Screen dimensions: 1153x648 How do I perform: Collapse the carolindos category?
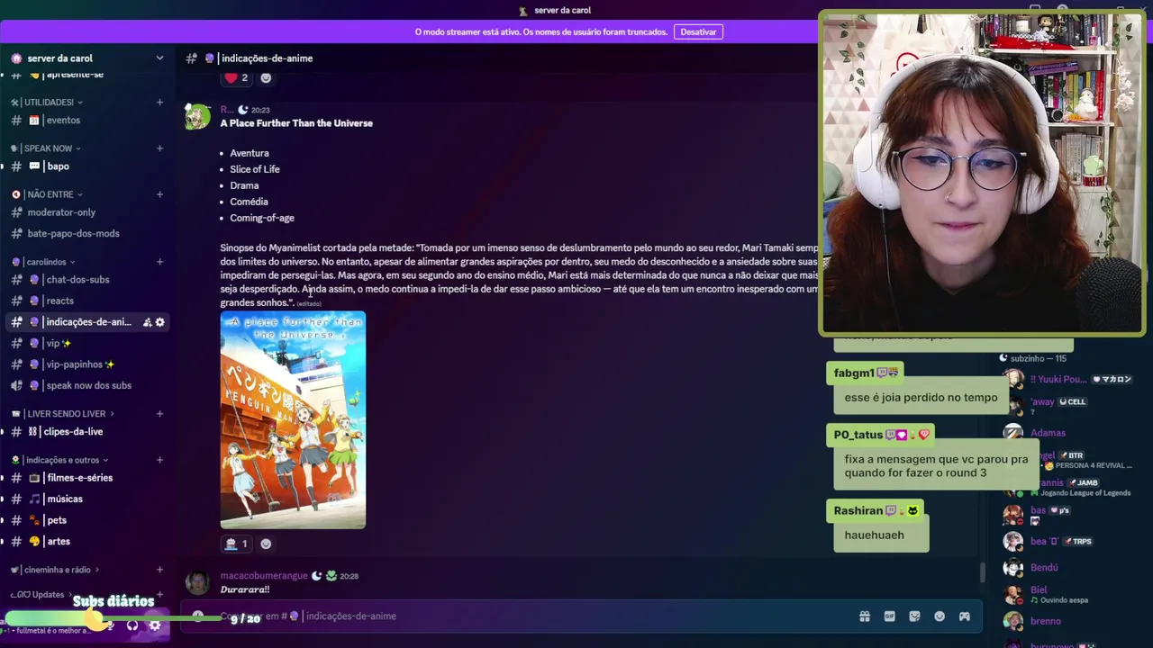tap(43, 262)
